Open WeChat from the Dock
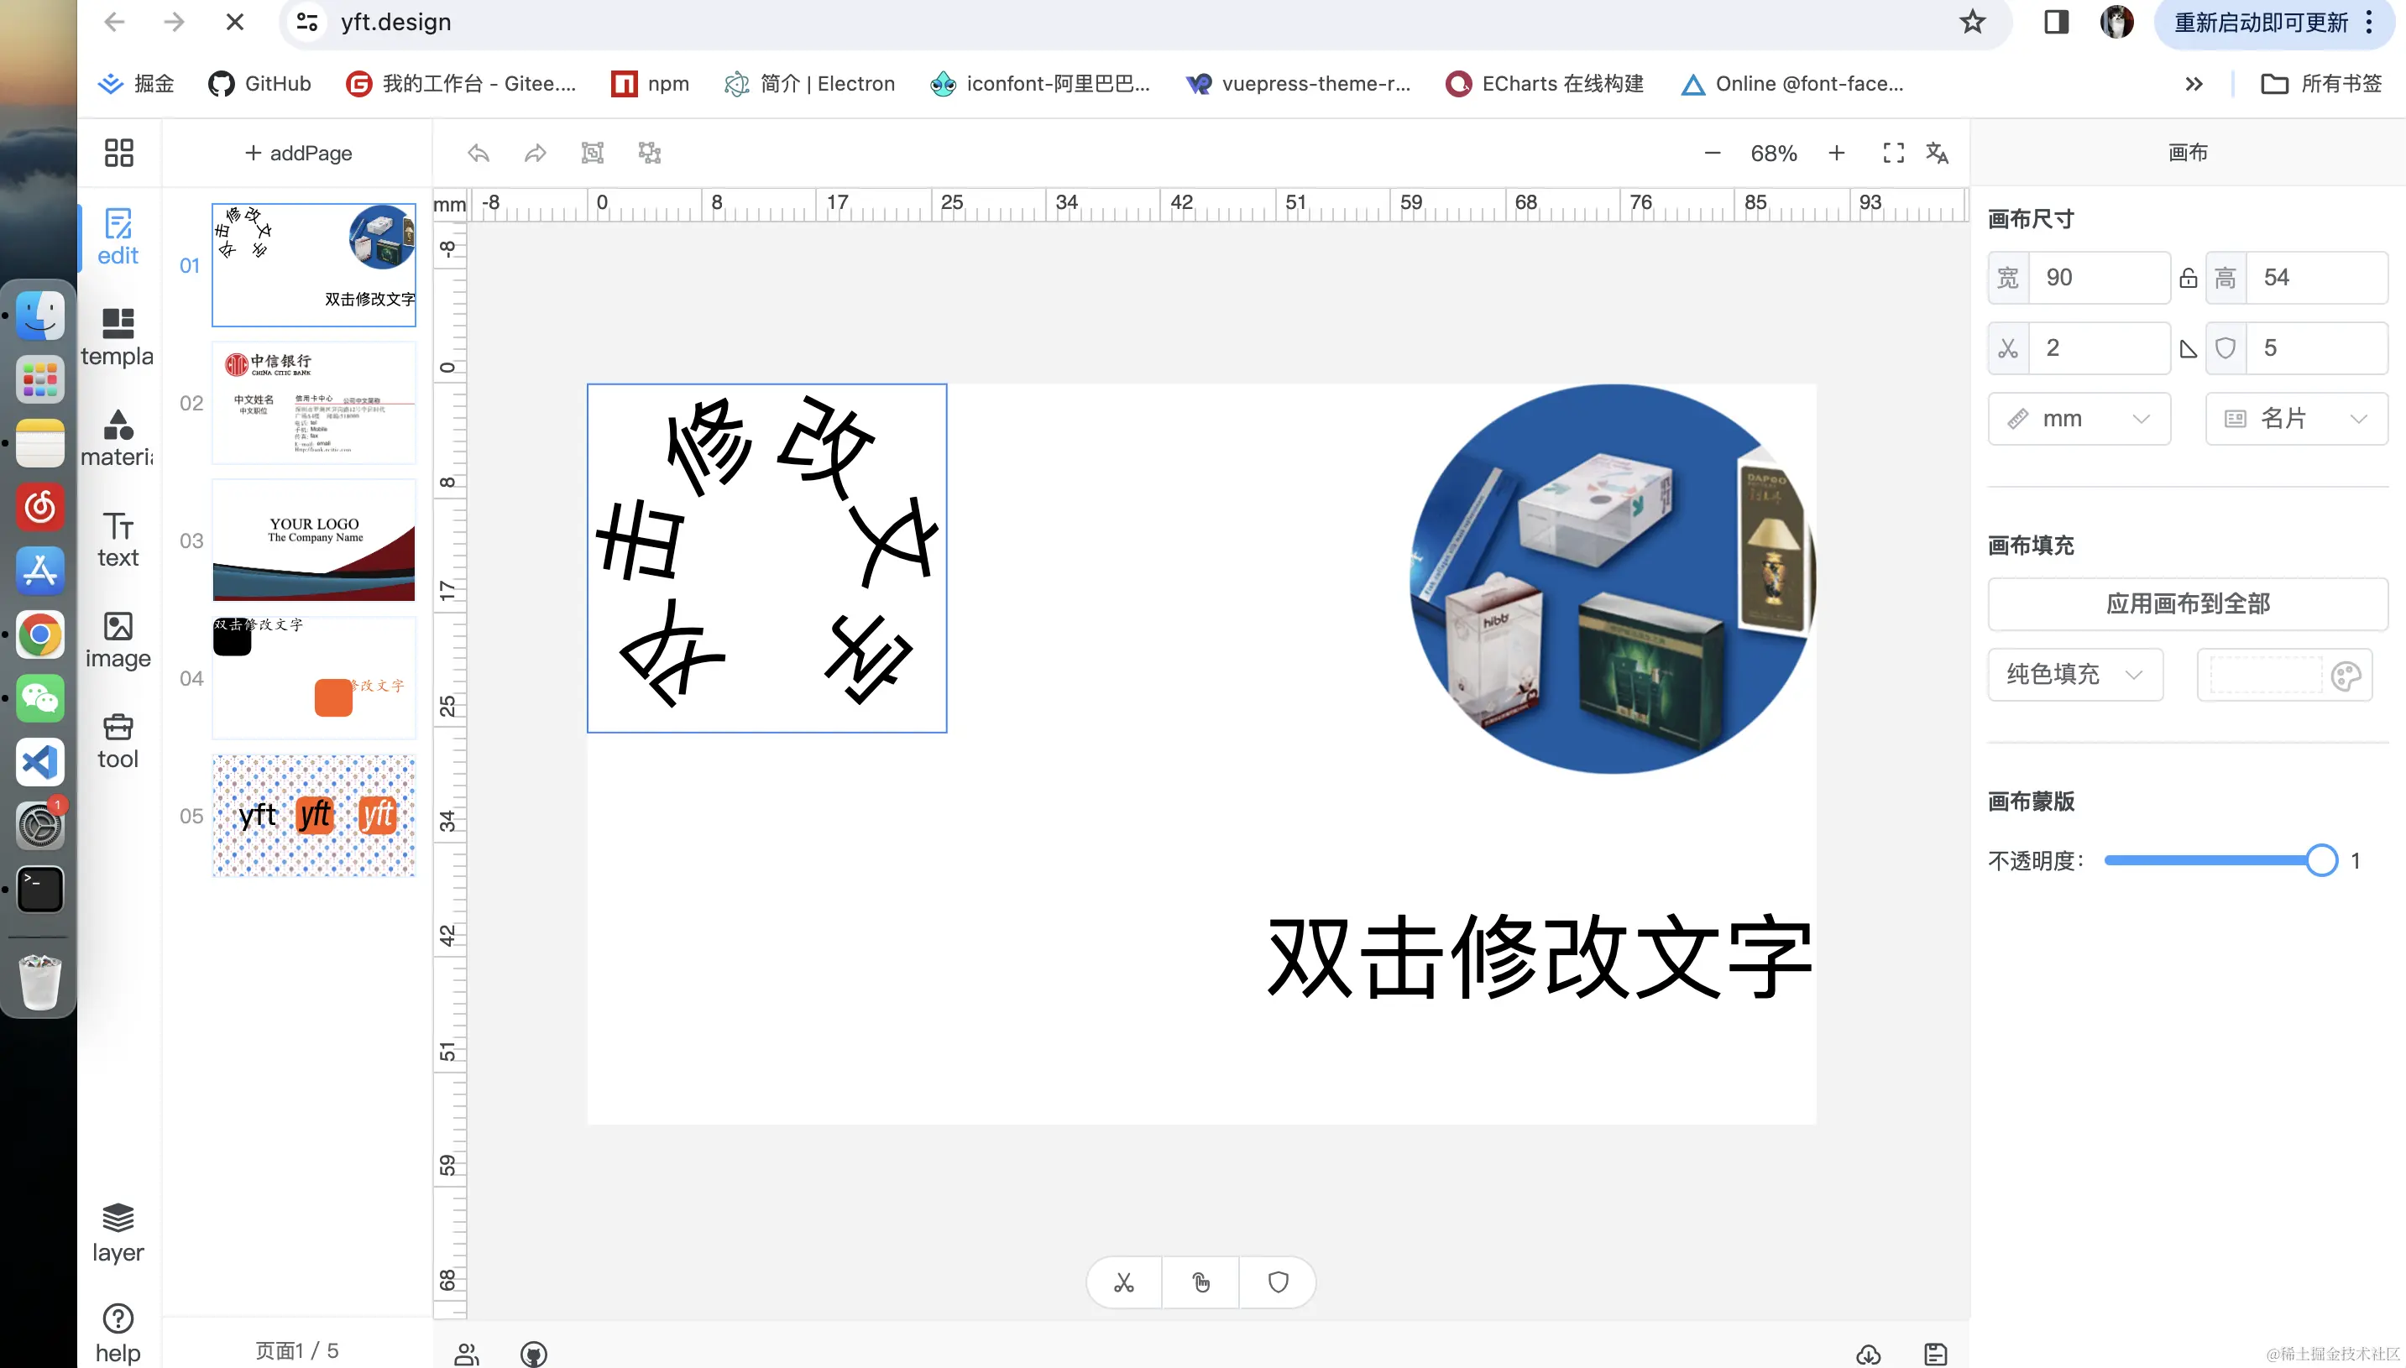 pyautogui.click(x=39, y=698)
